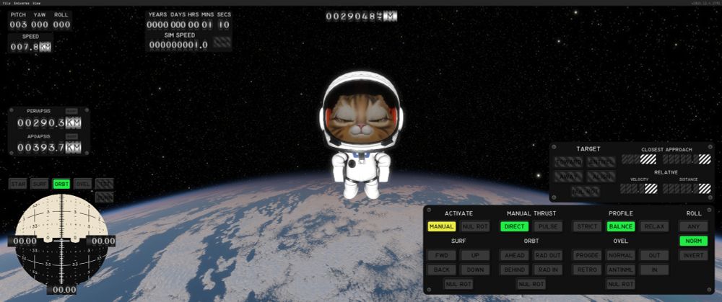The height and width of the screenshot is (302, 722).
Task: Set ROLL to NORM
Action: (693, 241)
